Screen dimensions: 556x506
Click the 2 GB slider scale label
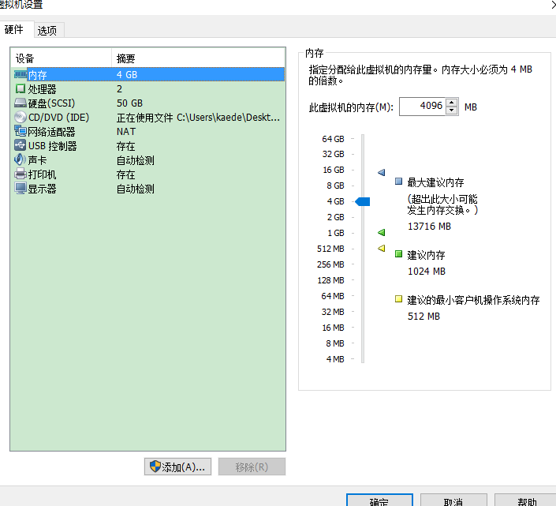335,217
